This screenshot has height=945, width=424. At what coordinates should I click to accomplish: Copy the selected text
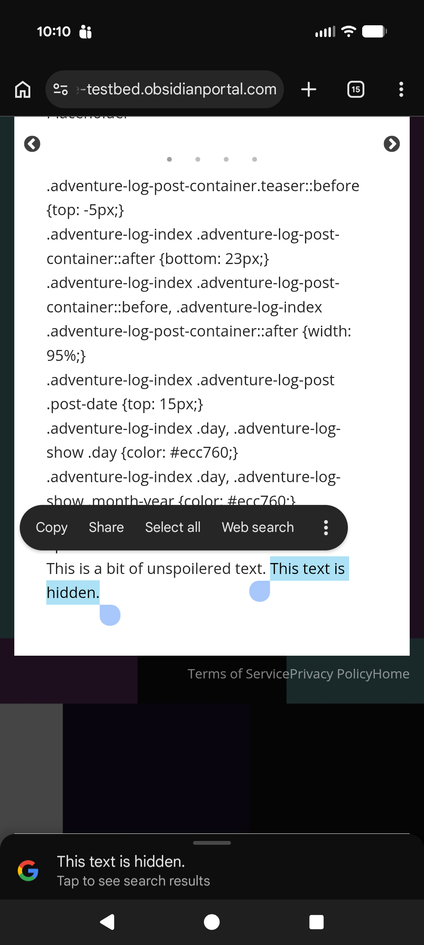52,527
